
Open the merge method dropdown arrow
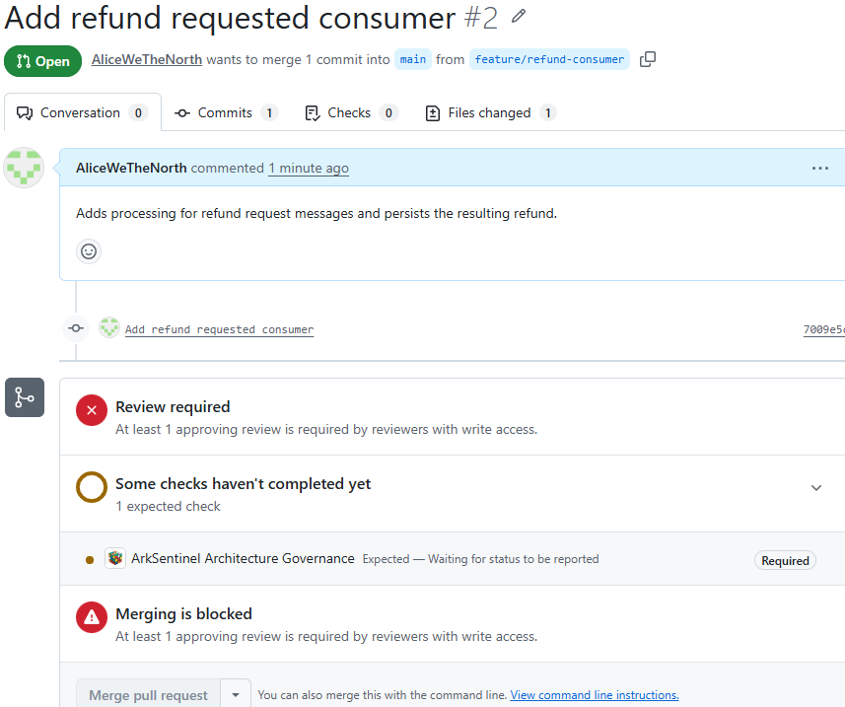pyautogui.click(x=236, y=694)
